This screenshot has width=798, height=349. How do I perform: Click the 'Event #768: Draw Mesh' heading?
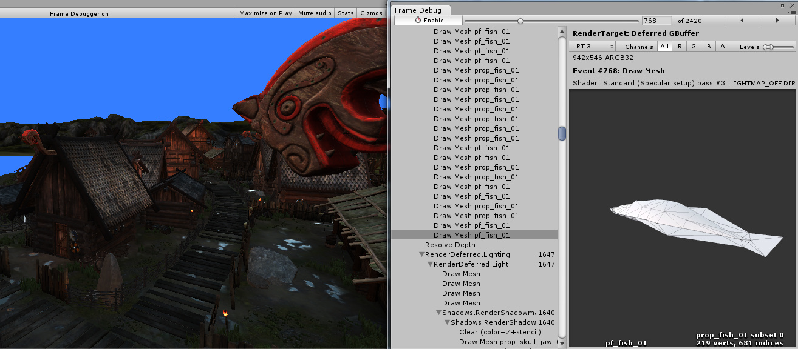pos(619,71)
